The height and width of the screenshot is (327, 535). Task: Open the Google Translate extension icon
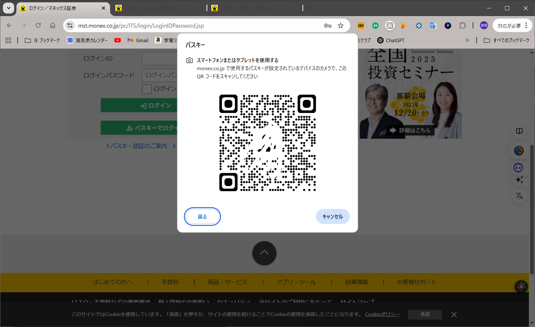pos(433,26)
